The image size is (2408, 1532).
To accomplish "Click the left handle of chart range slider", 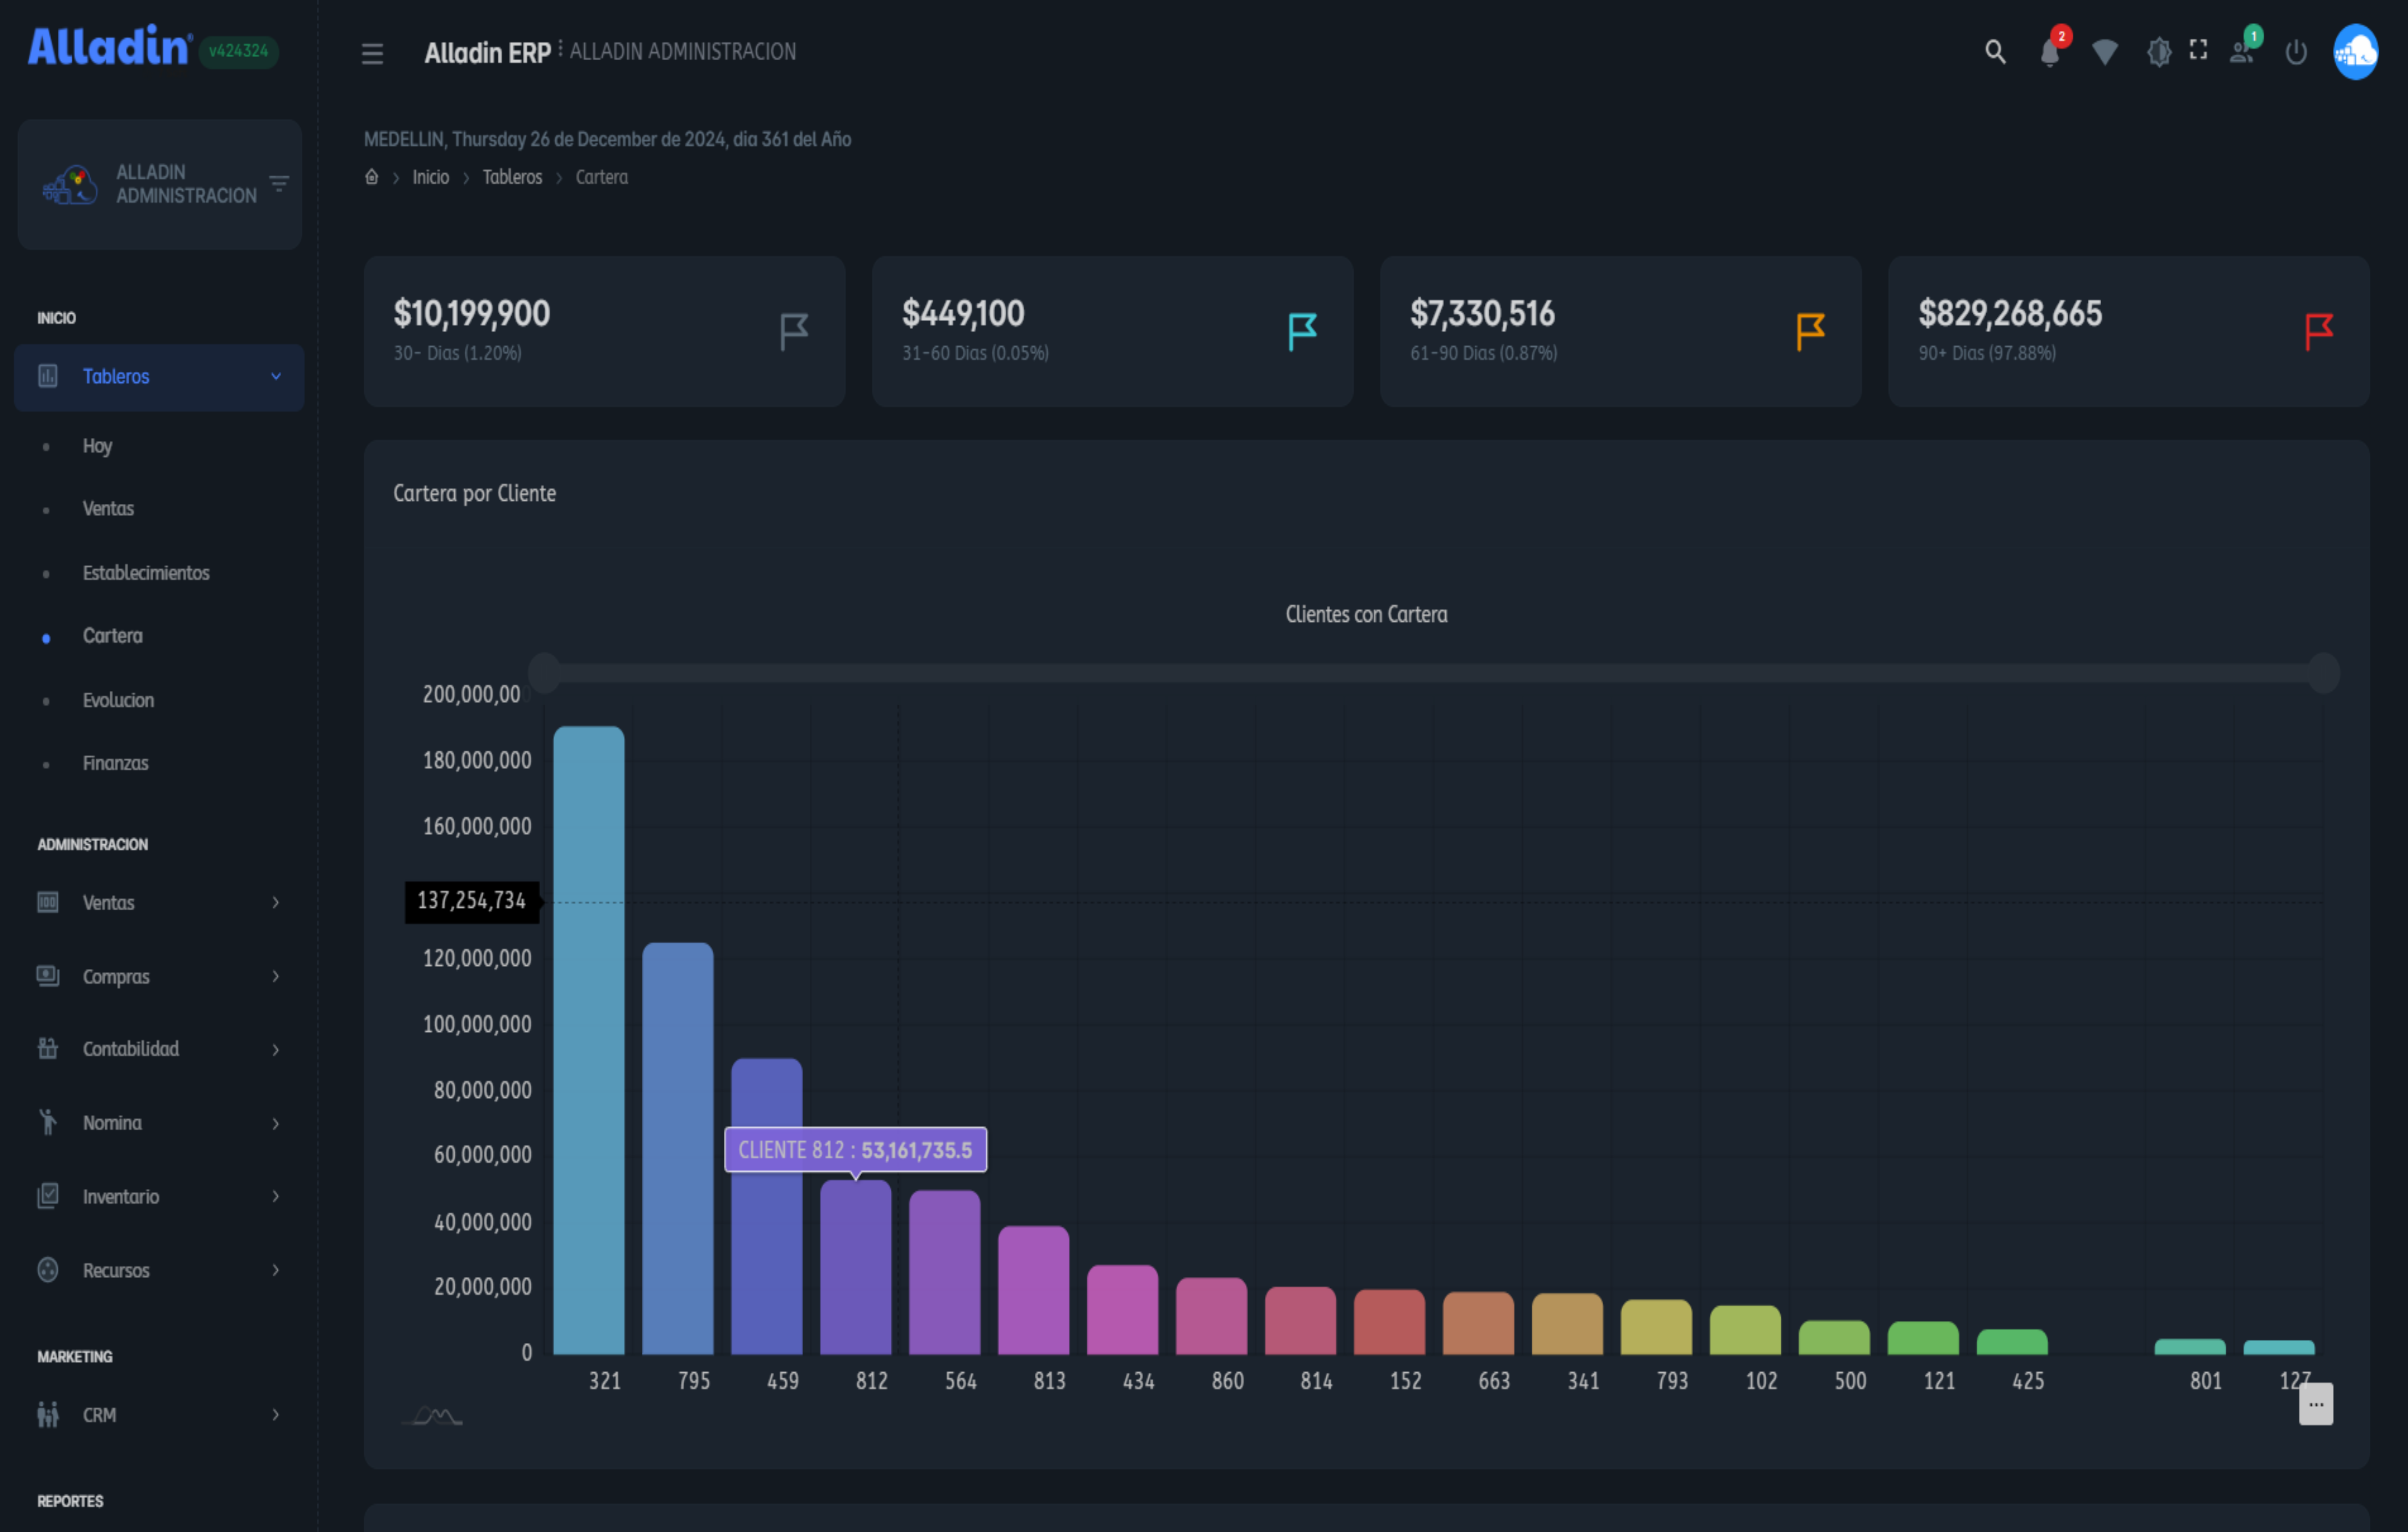I will 544,673.
